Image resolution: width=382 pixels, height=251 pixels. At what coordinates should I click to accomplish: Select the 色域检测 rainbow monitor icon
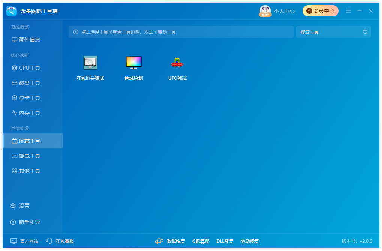point(133,63)
